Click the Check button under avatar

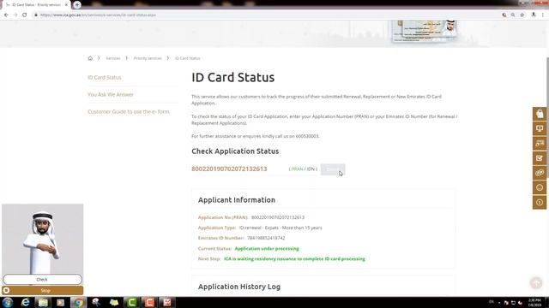click(x=42, y=280)
